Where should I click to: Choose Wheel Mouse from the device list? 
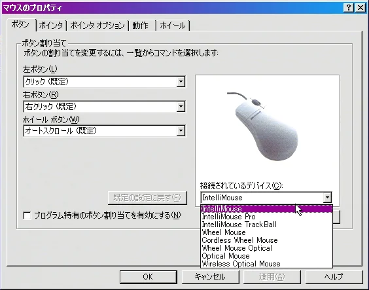pyautogui.click(x=266, y=232)
